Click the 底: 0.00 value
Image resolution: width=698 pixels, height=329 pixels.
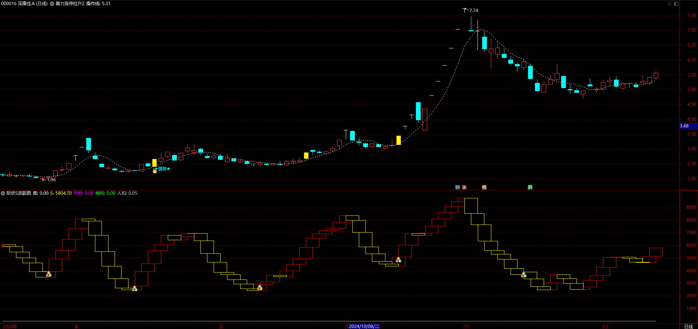pyautogui.click(x=40, y=193)
